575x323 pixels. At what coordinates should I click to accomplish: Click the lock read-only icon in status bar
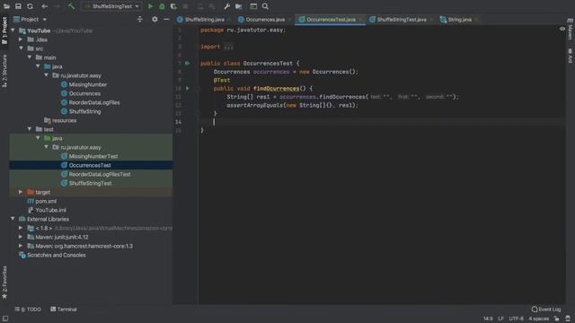(x=557, y=319)
